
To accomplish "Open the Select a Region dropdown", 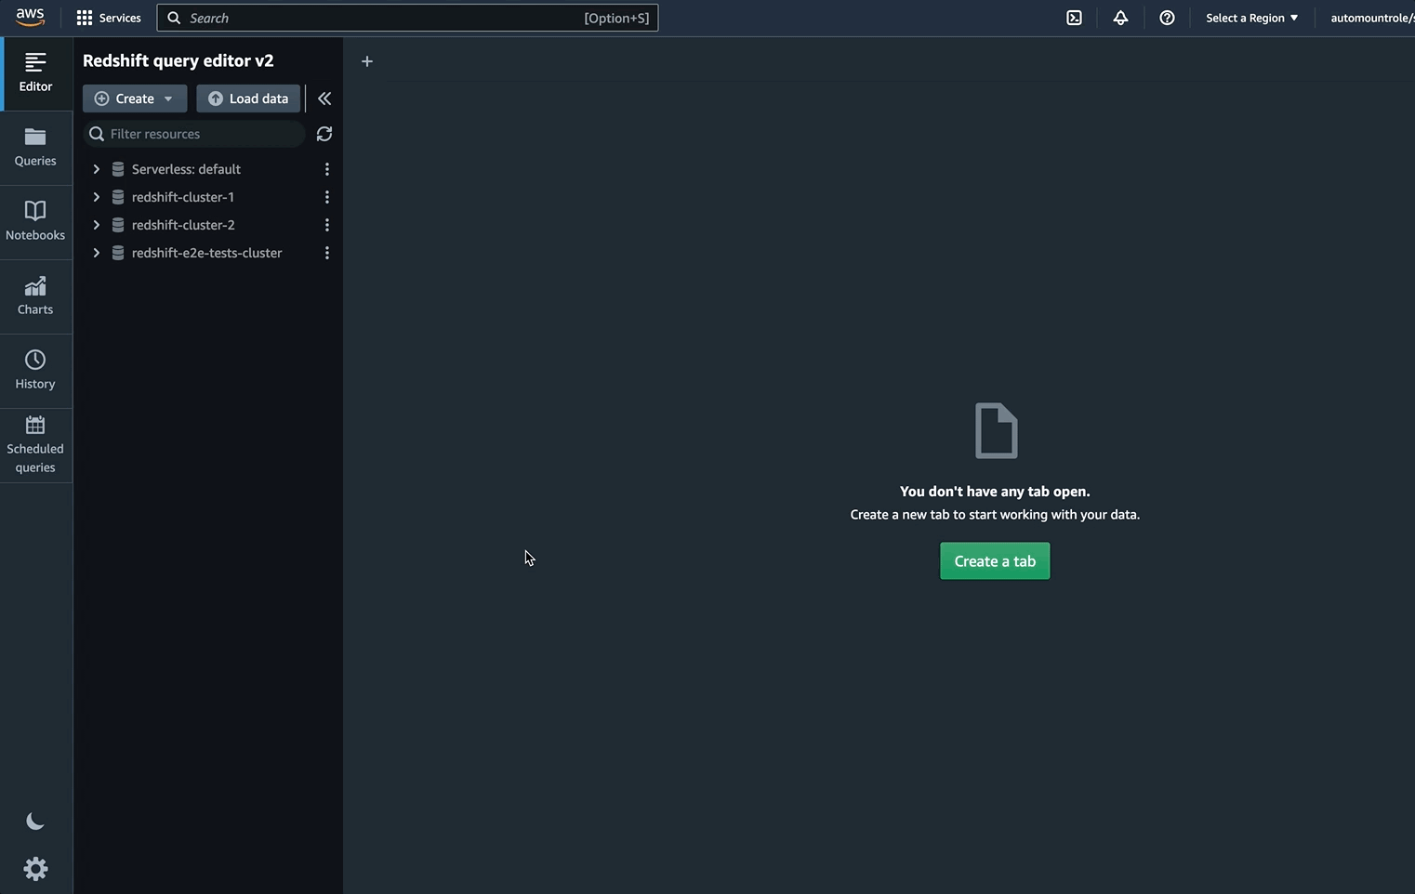I will [x=1251, y=18].
